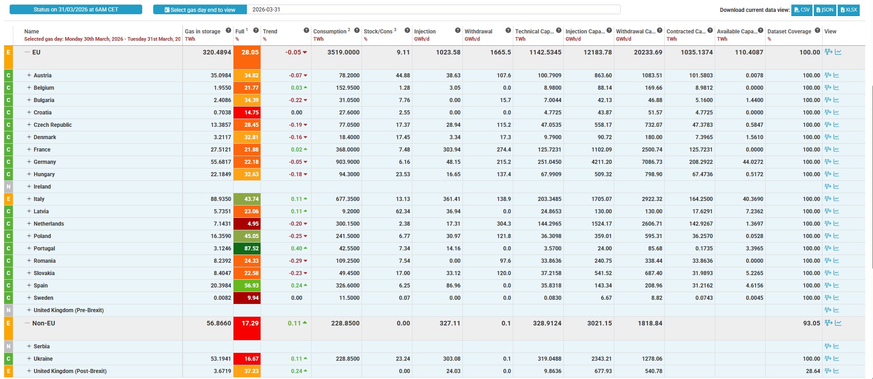
Task: Expand the Austria row
Action: (x=29, y=76)
